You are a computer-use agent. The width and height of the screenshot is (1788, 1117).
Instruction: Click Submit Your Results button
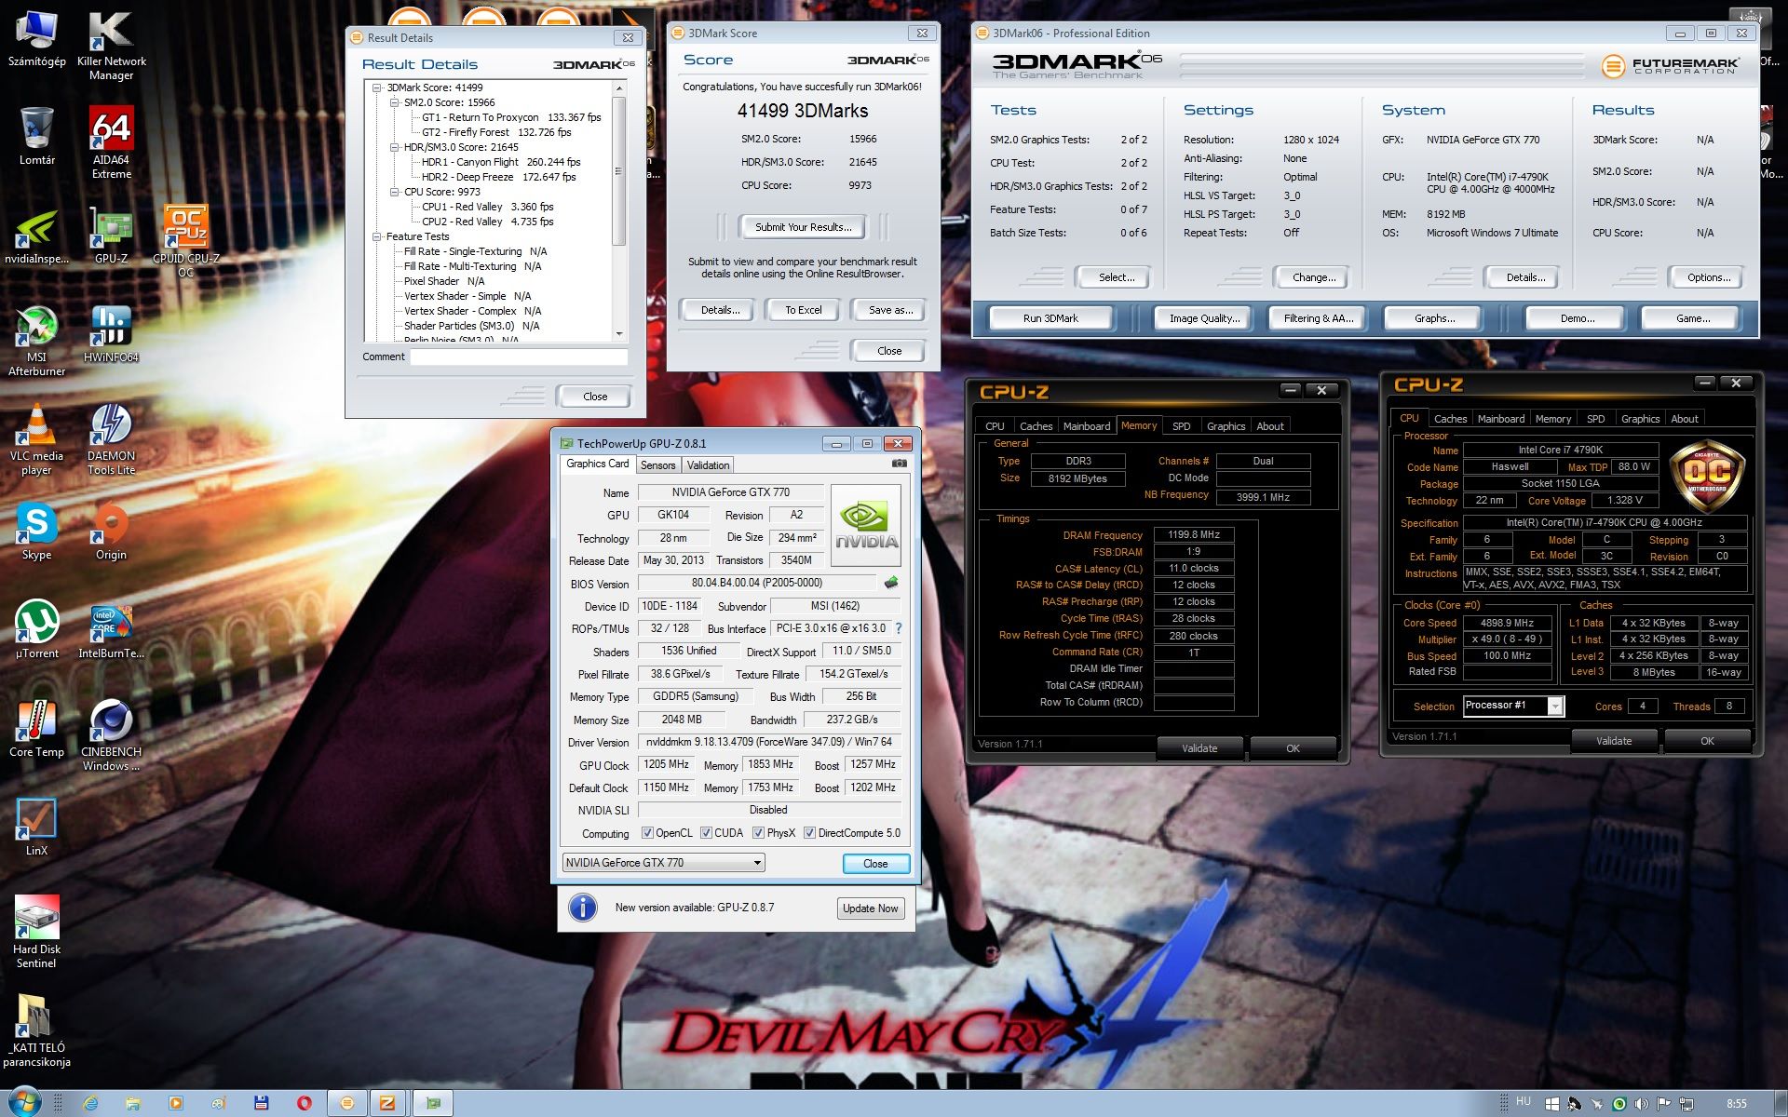click(803, 227)
